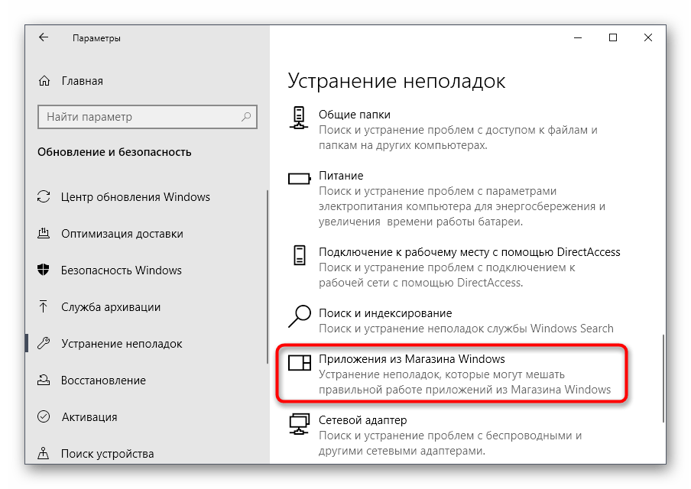The image size is (691, 489).
Task: Select the Общие папки troubleshooter
Action: (x=354, y=115)
